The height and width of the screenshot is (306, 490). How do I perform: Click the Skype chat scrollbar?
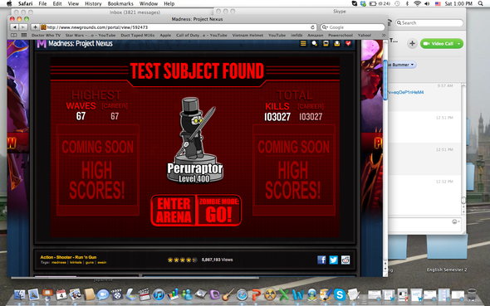point(463,200)
